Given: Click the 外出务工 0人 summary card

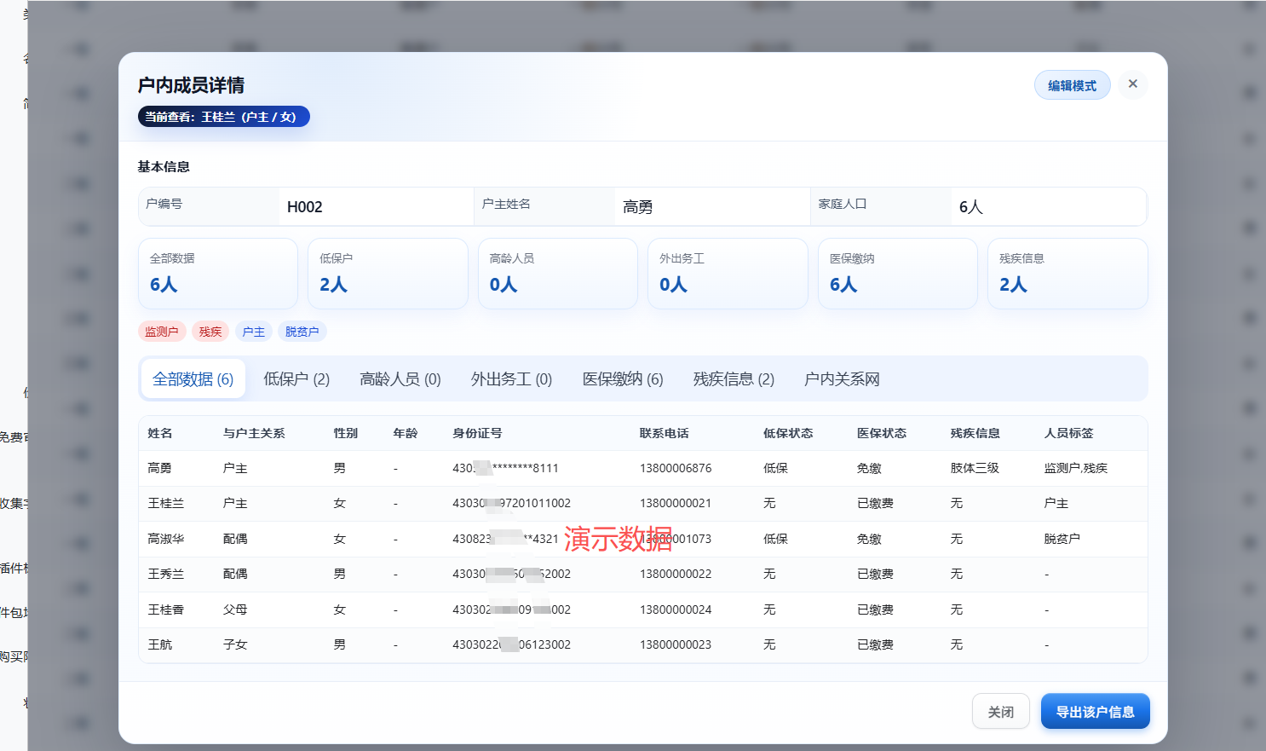Looking at the screenshot, I should click(728, 274).
